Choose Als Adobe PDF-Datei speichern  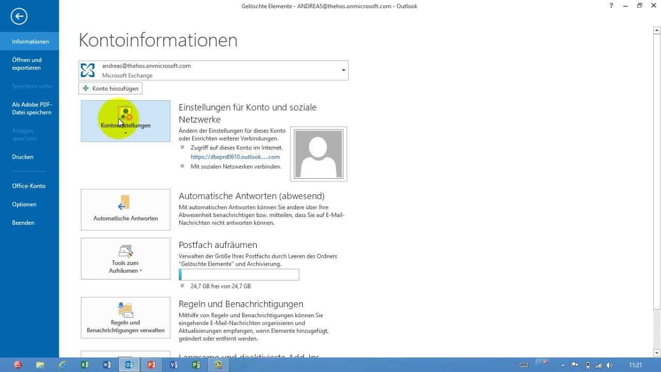click(x=29, y=108)
